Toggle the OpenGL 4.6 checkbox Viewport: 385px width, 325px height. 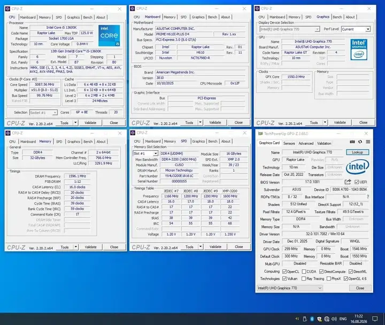click(346, 278)
